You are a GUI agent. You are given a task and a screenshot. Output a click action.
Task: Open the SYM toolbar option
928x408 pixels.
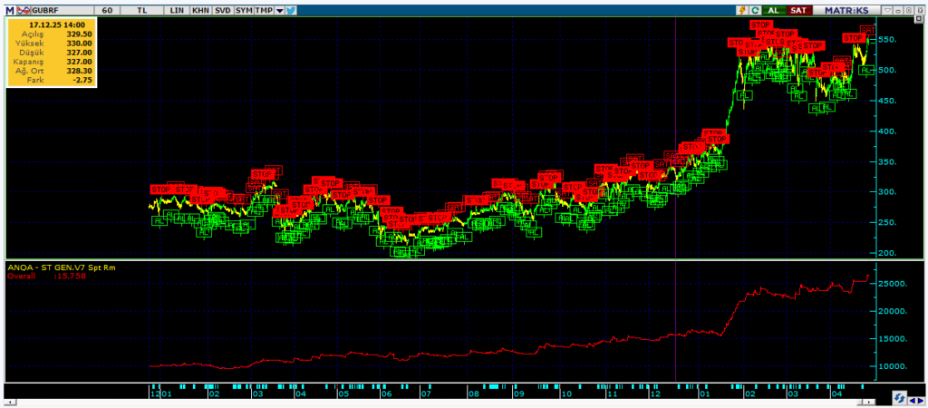pos(245,11)
